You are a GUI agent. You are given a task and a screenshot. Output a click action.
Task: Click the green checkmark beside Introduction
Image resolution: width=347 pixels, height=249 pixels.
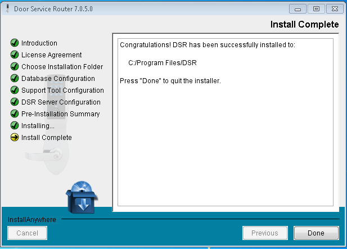click(15, 43)
